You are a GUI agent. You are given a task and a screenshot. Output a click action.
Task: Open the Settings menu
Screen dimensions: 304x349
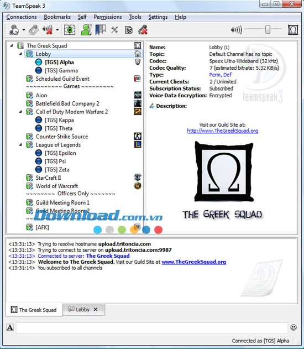[x=158, y=17]
